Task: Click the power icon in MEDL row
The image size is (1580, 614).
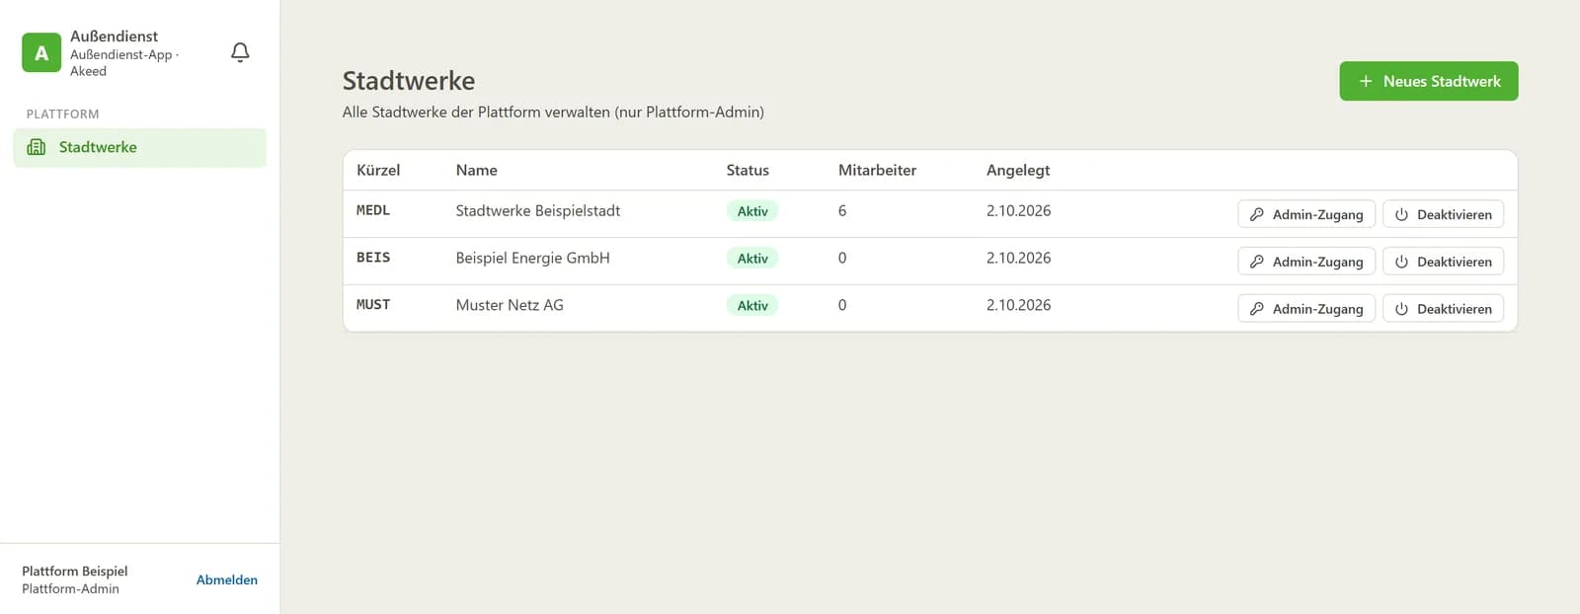Action: pos(1401,214)
